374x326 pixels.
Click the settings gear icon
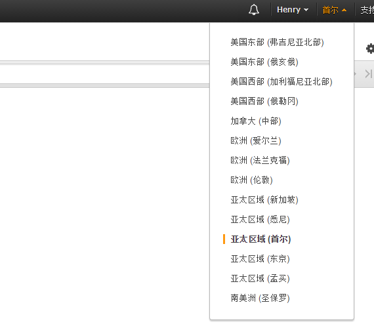pos(370,49)
